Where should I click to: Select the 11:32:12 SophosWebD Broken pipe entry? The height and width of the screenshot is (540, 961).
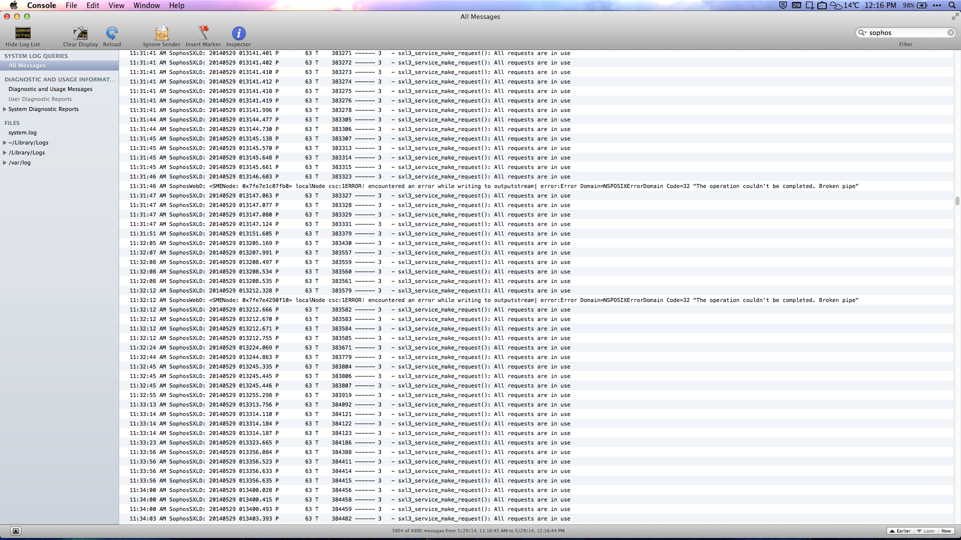pos(536,300)
